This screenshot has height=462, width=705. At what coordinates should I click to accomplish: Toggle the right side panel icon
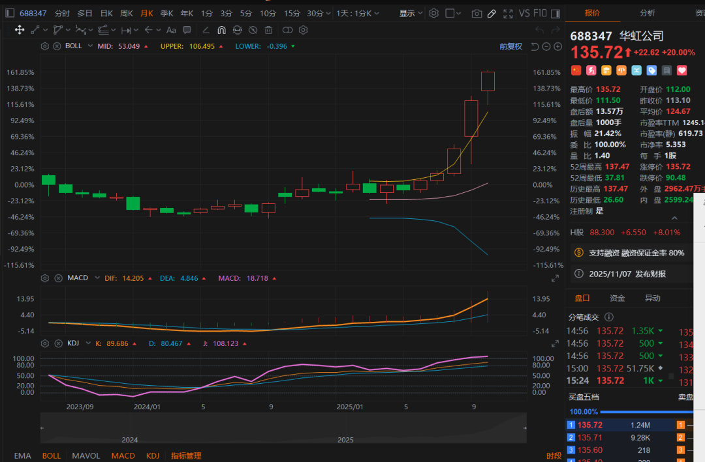[556, 14]
